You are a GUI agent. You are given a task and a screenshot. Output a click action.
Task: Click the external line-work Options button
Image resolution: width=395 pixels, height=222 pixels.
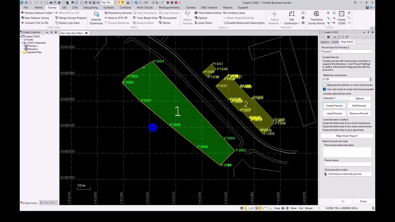[360, 98]
